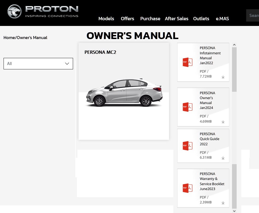Focus the Search input field

[252, 15]
